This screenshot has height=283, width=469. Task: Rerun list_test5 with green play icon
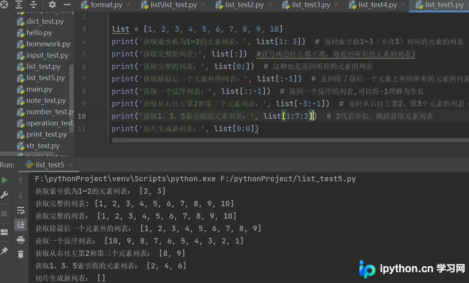click(x=5, y=181)
